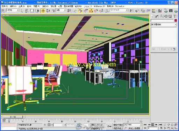Image resolution: width=179 pixels, height=131 pixels.
Task: Switch to the Motion panel tab
Action: 166,16
